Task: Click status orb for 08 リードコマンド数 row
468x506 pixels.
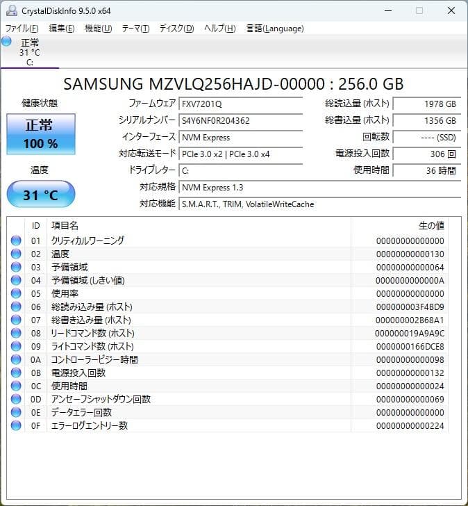Action: [x=16, y=333]
